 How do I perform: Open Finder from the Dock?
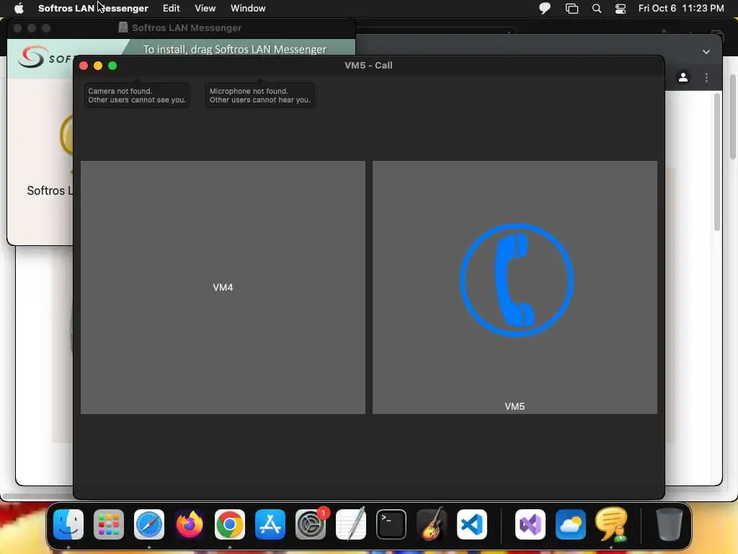click(x=68, y=524)
